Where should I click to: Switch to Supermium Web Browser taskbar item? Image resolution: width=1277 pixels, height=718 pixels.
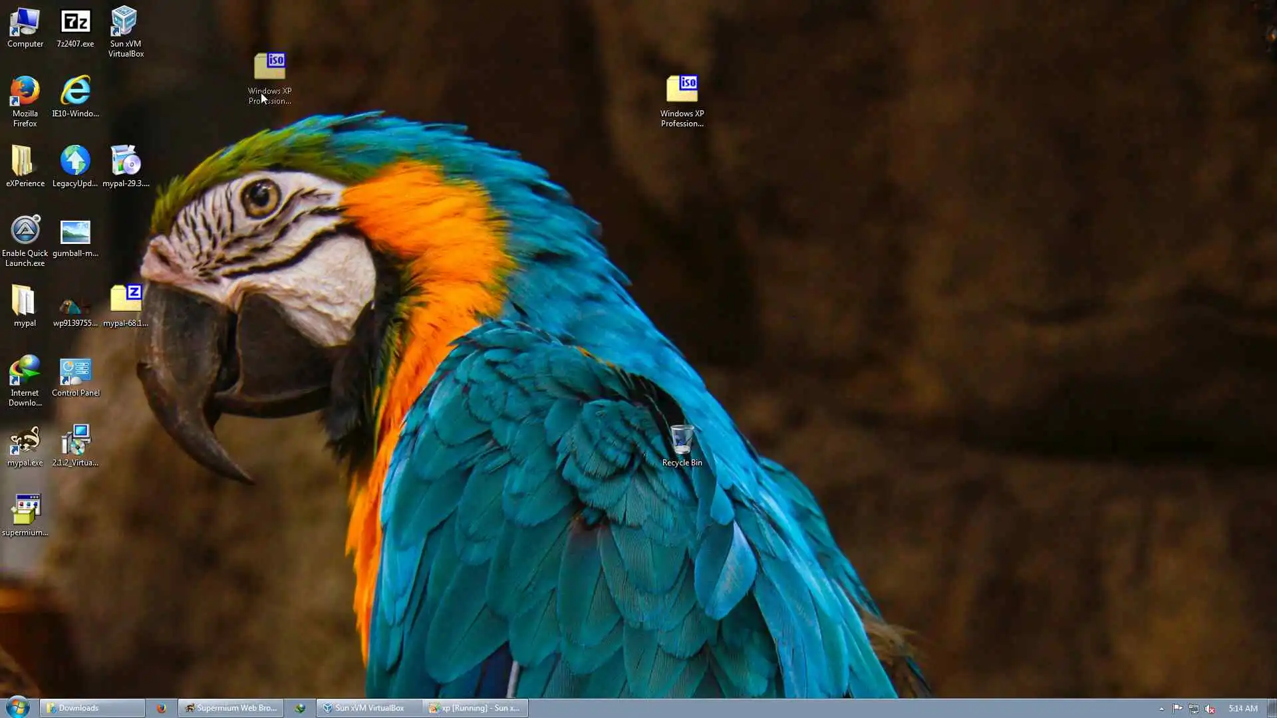[231, 708]
